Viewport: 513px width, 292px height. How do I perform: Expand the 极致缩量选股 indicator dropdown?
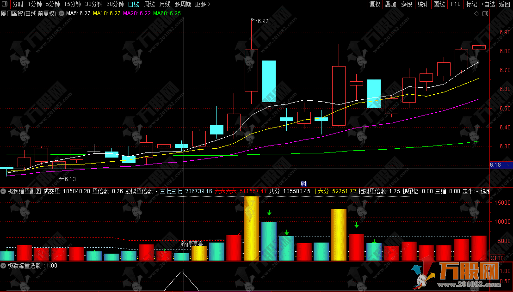4,266
